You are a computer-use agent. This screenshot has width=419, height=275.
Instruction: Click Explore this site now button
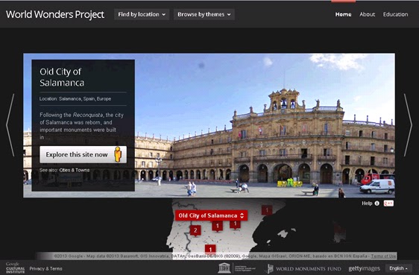83,154
